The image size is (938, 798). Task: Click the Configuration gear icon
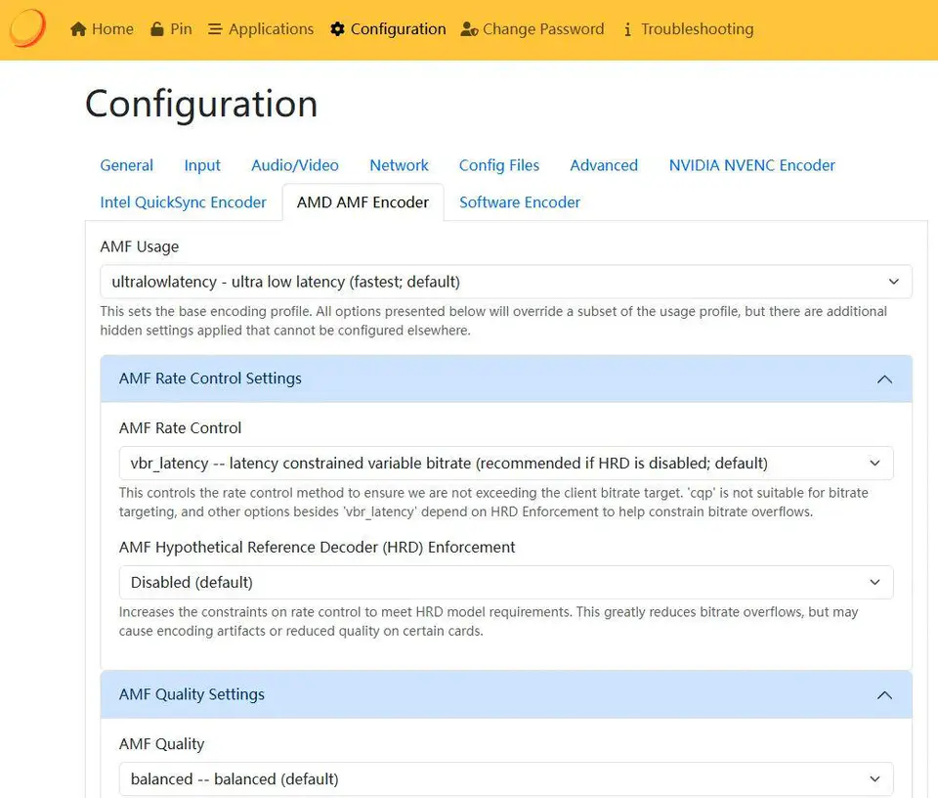pos(337,28)
